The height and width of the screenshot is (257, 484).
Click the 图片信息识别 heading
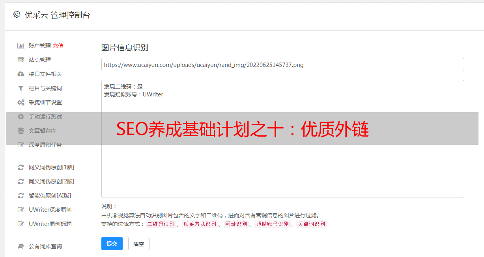(125, 48)
